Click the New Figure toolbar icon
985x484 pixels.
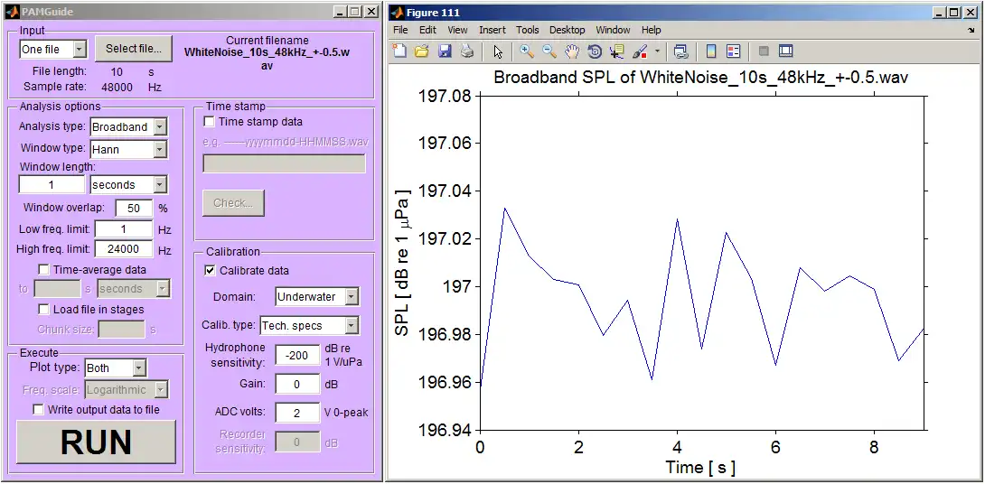click(399, 51)
